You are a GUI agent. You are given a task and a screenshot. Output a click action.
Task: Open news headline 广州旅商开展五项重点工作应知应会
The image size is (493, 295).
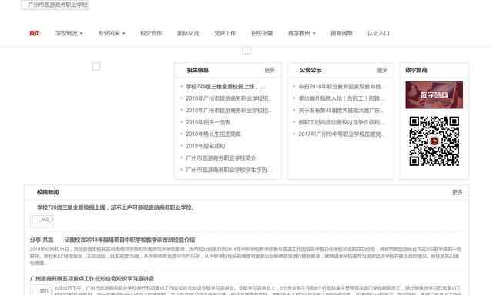tap(92, 279)
